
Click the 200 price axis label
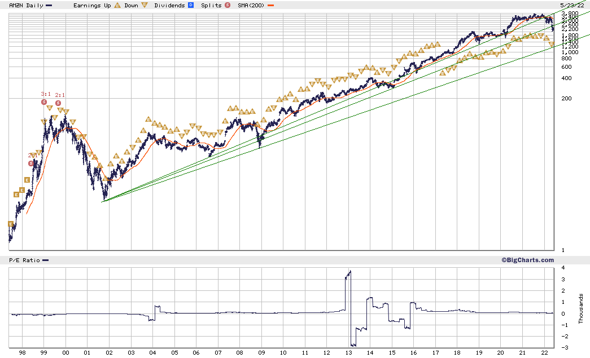click(x=566, y=99)
